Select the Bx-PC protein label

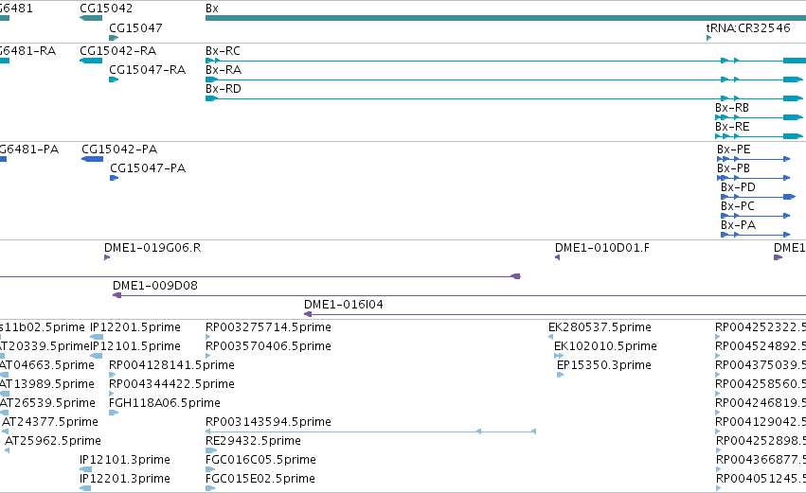tap(737, 206)
